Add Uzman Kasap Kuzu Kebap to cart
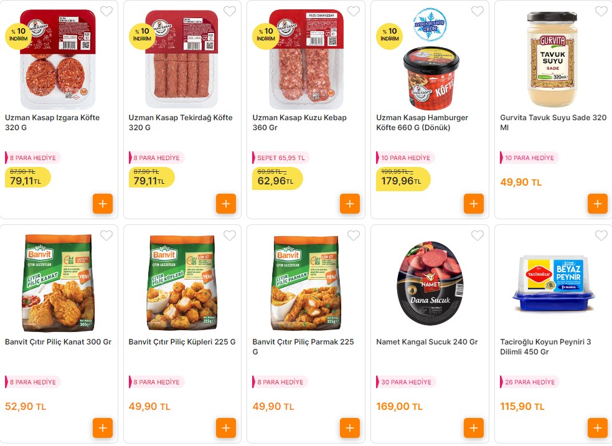The height and width of the screenshot is (446, 612). (350, 204)
